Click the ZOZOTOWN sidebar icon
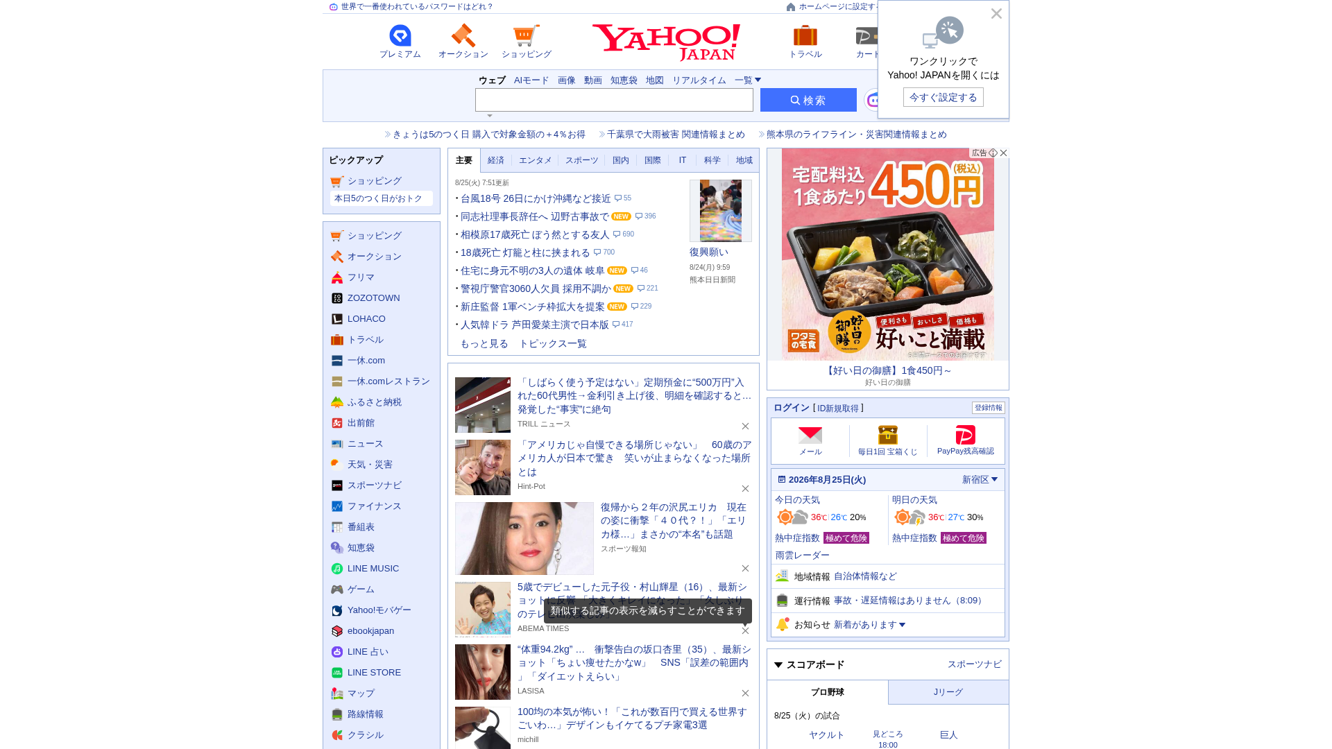The image size is (1332, 749). 337,298
